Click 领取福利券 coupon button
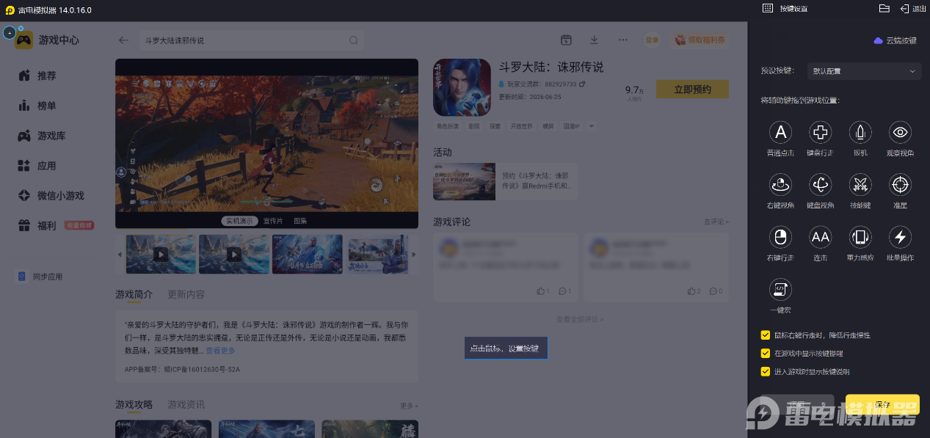The height and width of the screenshot is (438, 930). (701, 40)
